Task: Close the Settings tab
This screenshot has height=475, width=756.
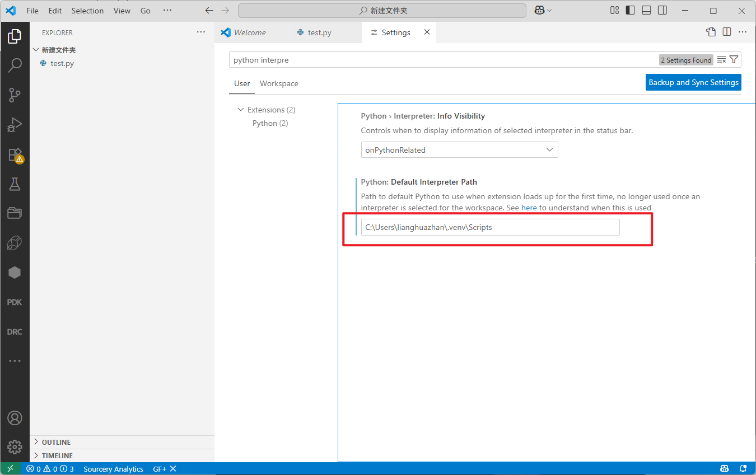Action: pos(427,32)
